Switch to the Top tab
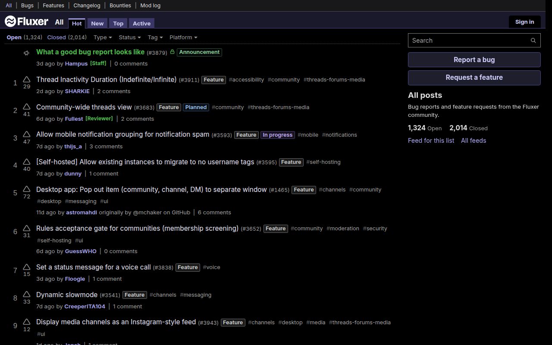Screen dimensions: 552x345 coord(118,23)
